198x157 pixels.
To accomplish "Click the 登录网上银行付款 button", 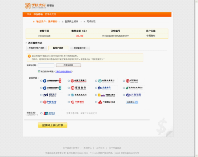I will coord(53,125).
